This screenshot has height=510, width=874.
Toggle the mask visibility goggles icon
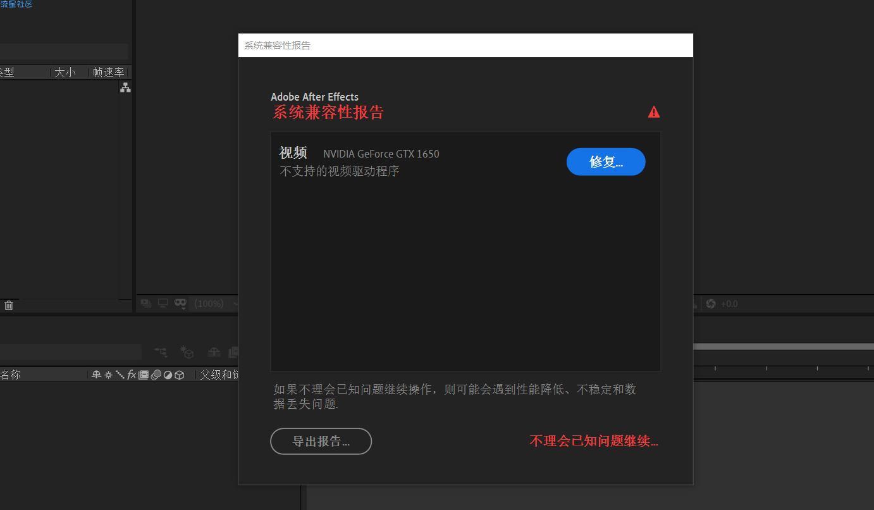180,304
